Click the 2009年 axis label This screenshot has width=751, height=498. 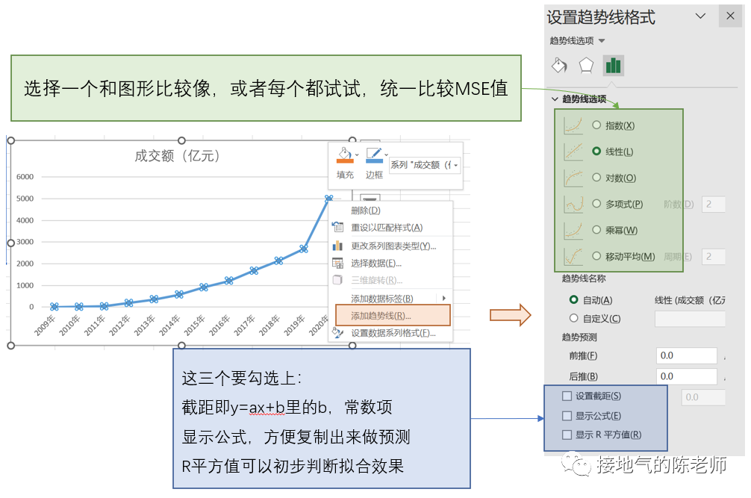[45, 325]
